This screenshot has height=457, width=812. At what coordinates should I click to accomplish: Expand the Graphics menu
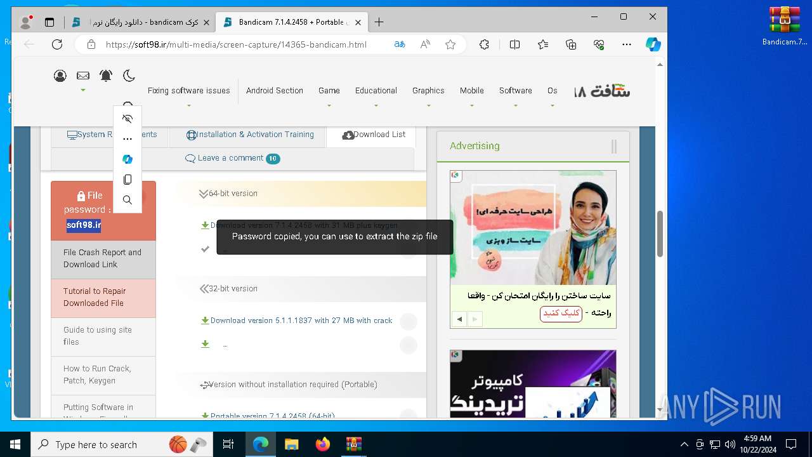[x=428, y=91]
